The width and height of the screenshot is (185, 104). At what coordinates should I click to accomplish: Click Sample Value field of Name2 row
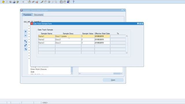coord(88,40)
